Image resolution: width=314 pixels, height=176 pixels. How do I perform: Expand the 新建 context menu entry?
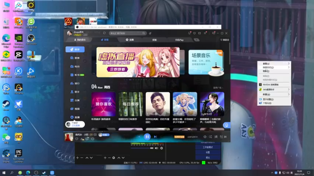274,94
